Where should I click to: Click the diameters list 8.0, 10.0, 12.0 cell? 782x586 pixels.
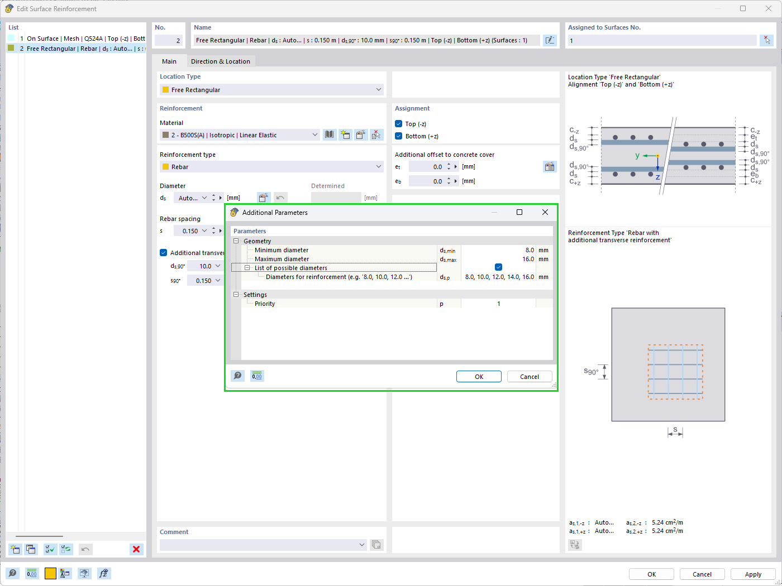[x=499, y=277]
